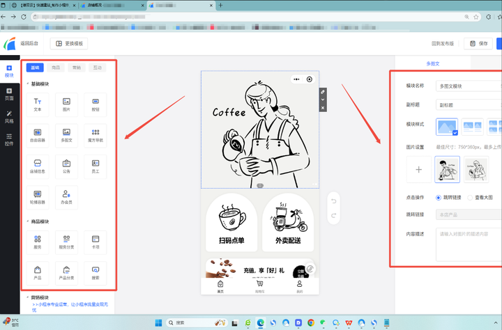Click the 返回后台 link

click(x=29, y=43)
